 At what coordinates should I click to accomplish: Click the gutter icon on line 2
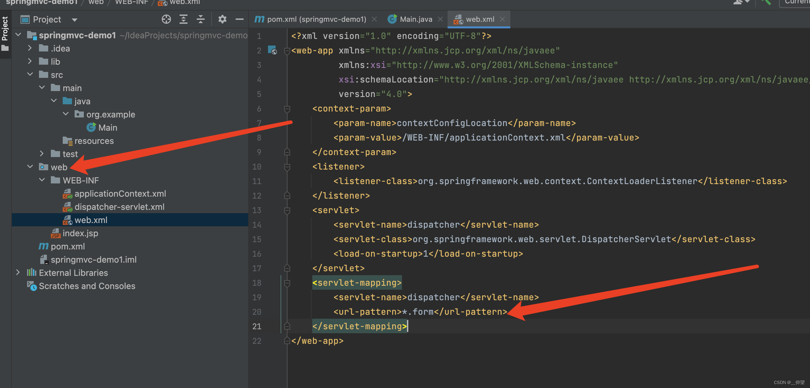pos(272,50)
